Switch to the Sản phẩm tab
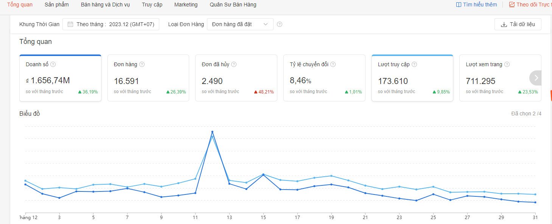 [x=56, y=5]
